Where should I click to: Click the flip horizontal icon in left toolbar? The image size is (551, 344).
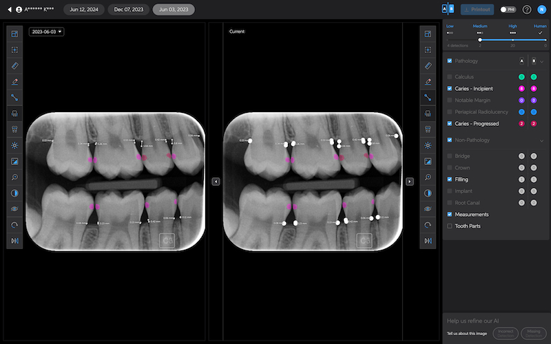click(14, 240)
